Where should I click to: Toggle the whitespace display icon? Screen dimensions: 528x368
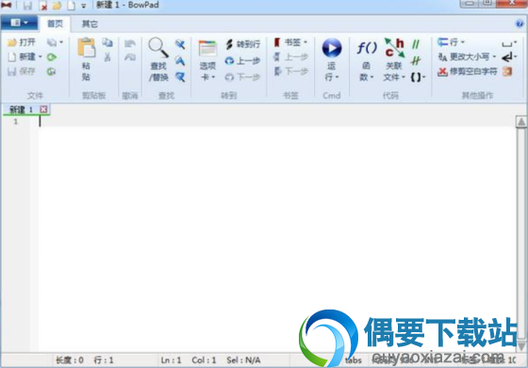[507, 43]
